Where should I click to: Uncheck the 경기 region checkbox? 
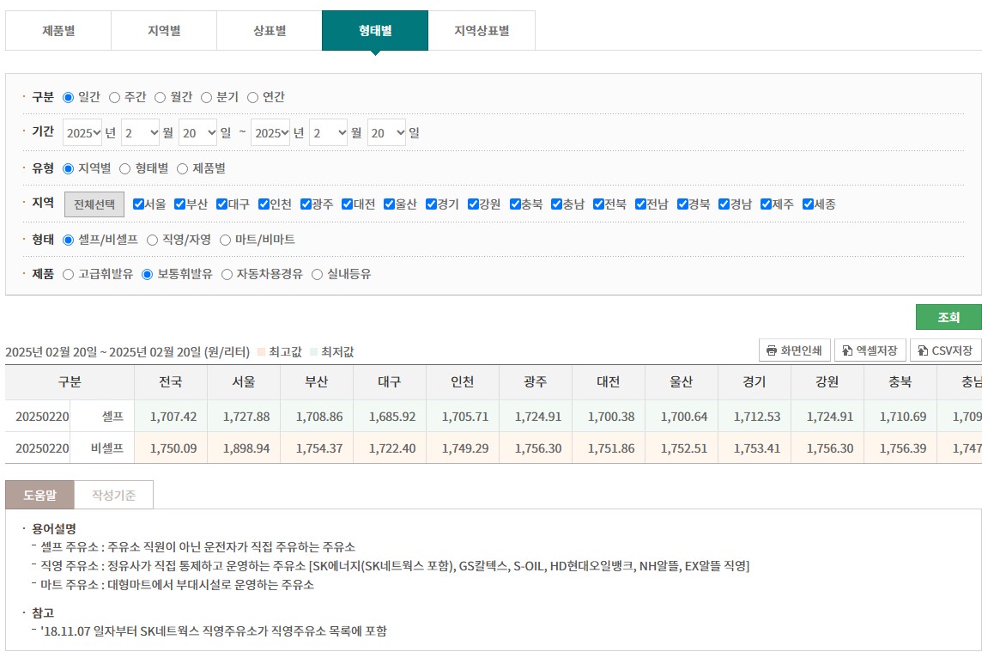431,204
